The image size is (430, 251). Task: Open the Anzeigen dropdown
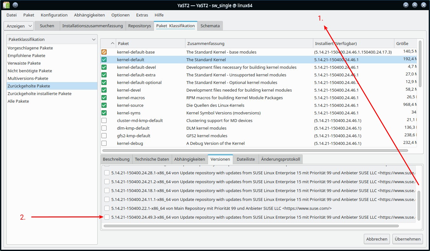point(18,26)
